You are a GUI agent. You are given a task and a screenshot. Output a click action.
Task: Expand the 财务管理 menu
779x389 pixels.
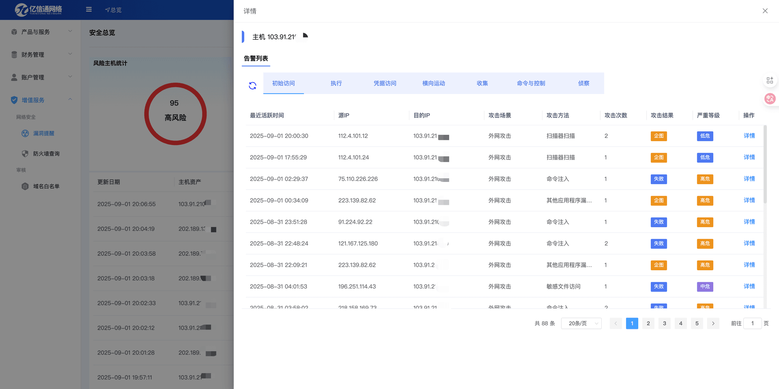click(x=41, y=54)
